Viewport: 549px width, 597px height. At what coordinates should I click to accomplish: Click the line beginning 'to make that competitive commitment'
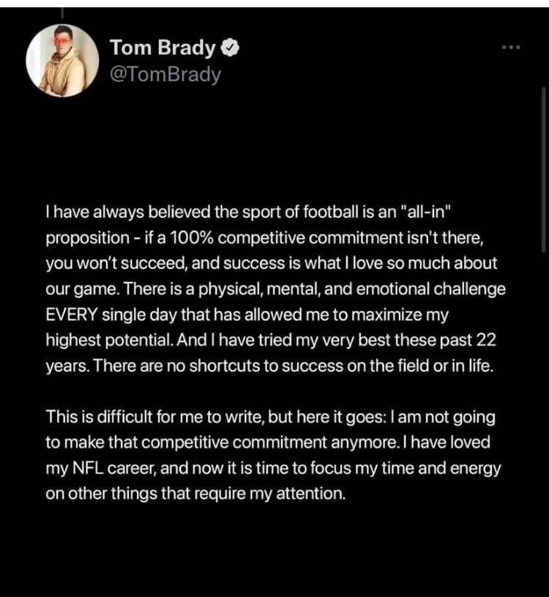(x=268, y=442)
